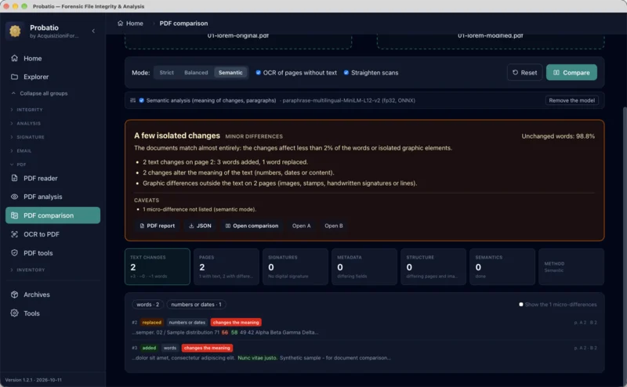Click the PDF comparison sidebar icon
Screen dimensions: 627x387
coord(14,215)
